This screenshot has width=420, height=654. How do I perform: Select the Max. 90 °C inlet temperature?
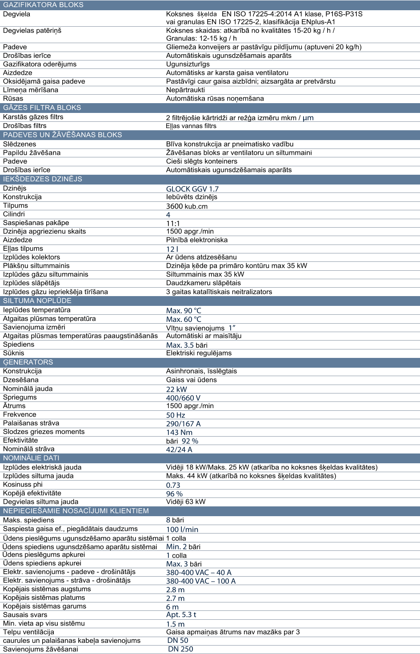pos(184,311)
